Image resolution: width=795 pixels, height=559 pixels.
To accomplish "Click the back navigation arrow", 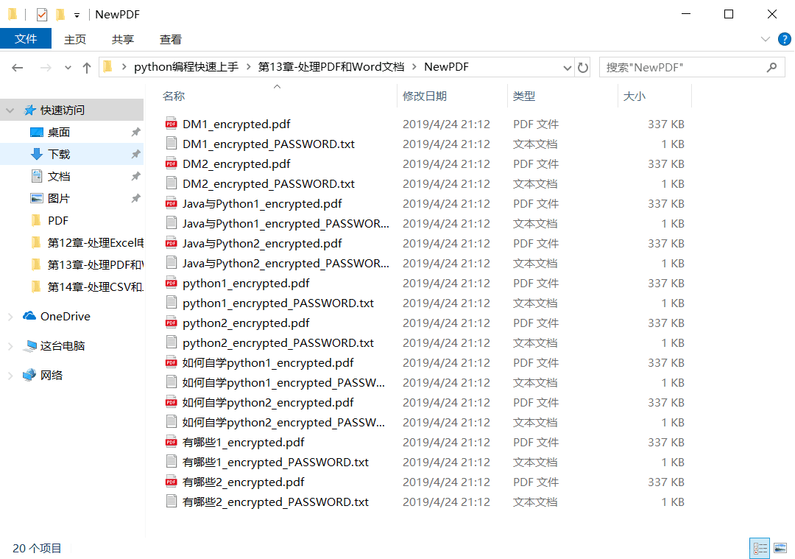I will tap(18, 66).
